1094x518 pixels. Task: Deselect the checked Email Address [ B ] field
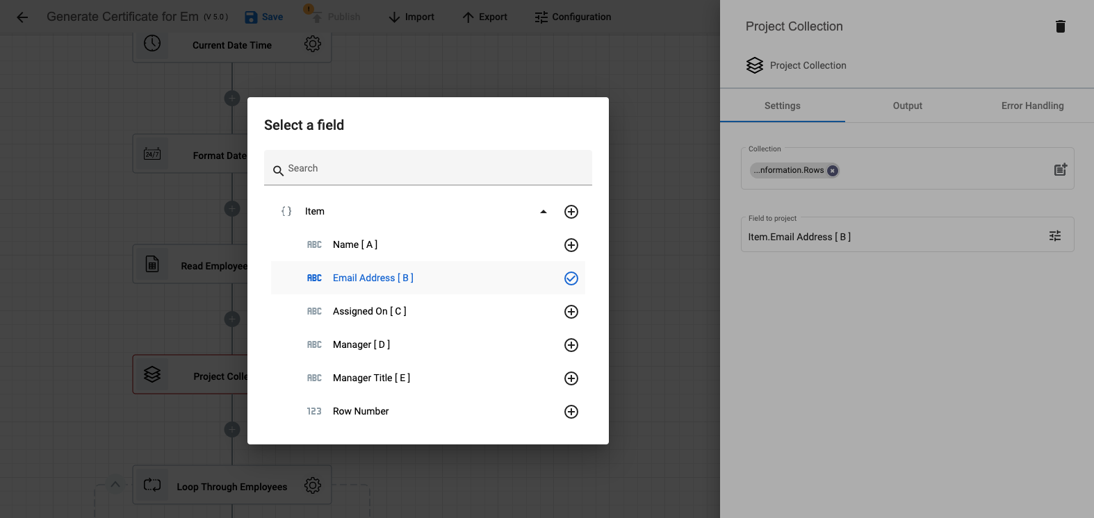pos(571,278)
